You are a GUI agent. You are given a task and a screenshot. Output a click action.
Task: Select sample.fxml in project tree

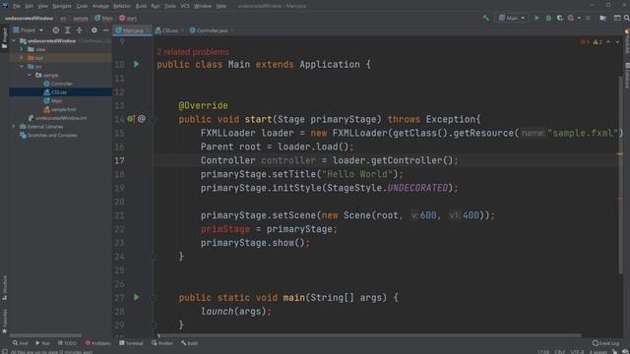pyautogui.click(x=60, y=109)
